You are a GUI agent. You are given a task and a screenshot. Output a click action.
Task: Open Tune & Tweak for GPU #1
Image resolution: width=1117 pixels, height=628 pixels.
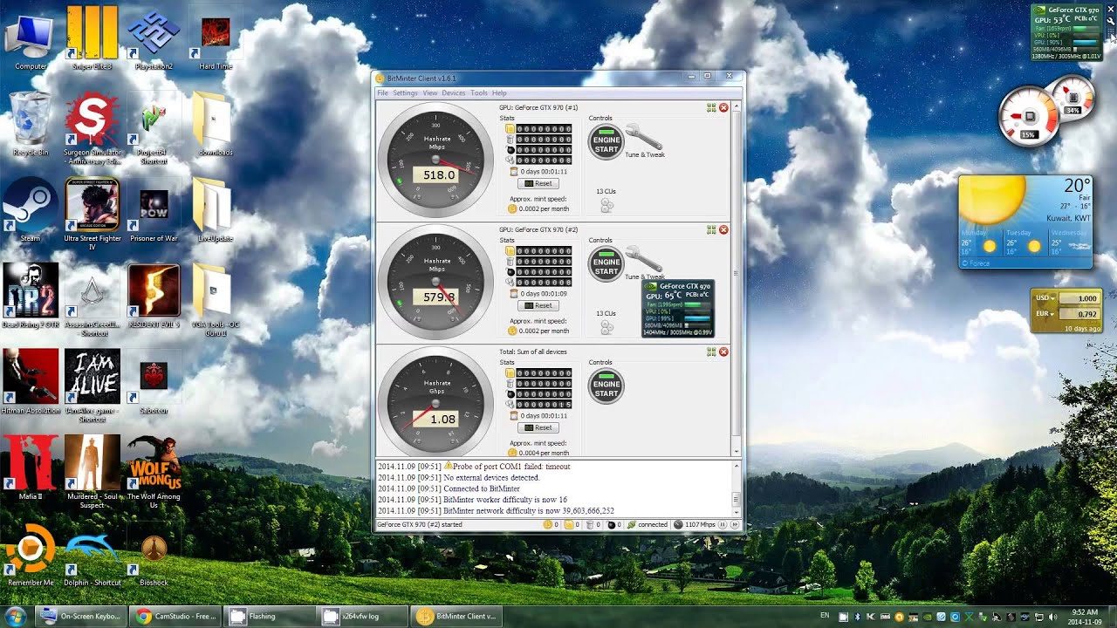[644, 140]
